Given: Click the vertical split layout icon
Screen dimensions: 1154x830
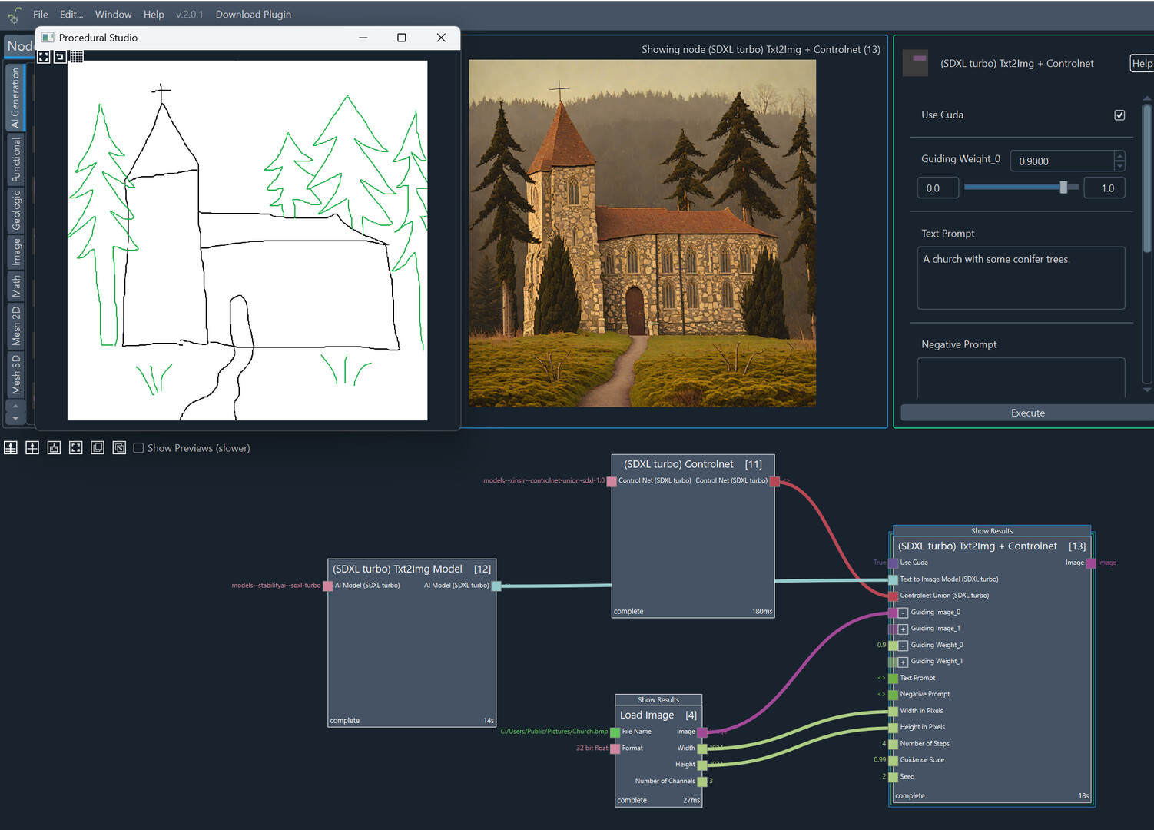Looking at the screenshot, I should 32,447.
